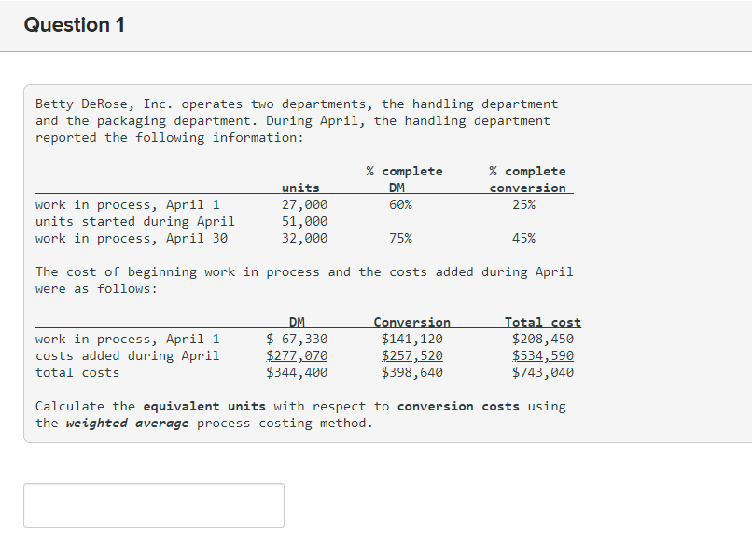
Task: Click the italic 'weighted average' text
Action: coord(127,423)
